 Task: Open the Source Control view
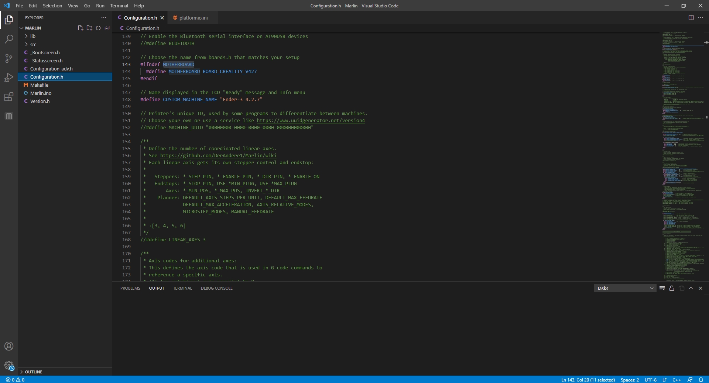point(9,58)
